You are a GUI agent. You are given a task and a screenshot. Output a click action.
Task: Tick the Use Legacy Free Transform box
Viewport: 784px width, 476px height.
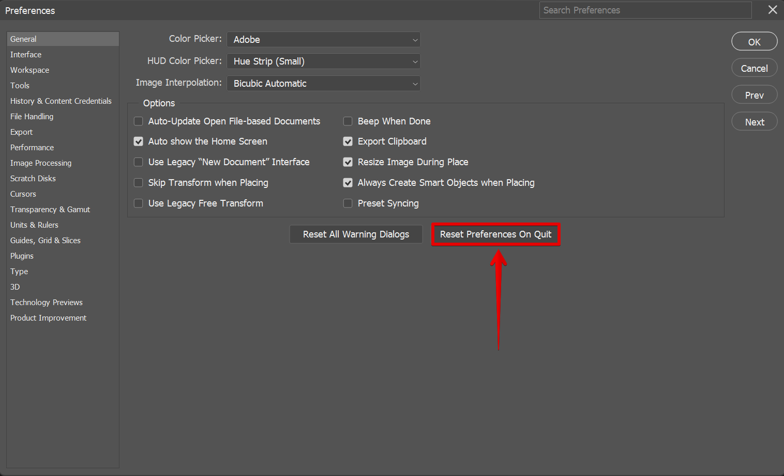coord(139,203)
